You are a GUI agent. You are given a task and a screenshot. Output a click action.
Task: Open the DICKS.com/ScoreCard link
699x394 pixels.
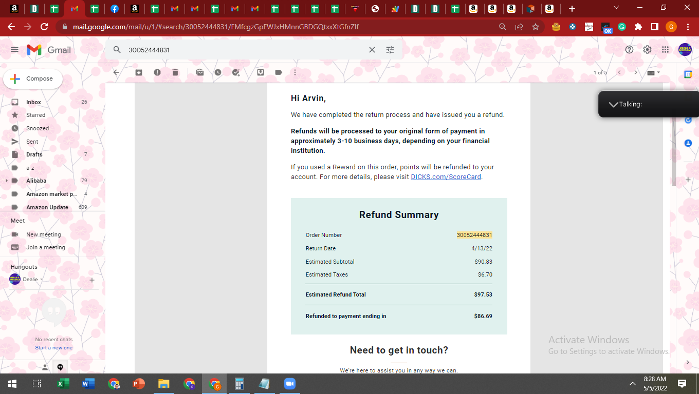click(x=446, y=177)
